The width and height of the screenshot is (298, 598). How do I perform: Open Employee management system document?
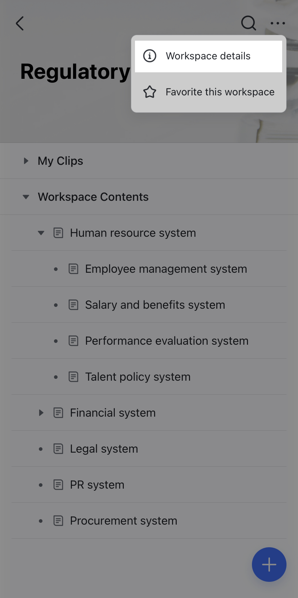tap(166, 269)
